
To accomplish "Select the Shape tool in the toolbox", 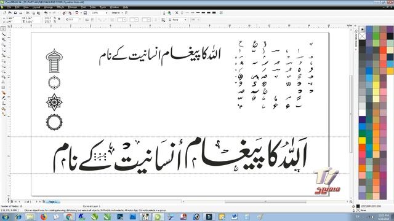I will [x=3, y=34].
